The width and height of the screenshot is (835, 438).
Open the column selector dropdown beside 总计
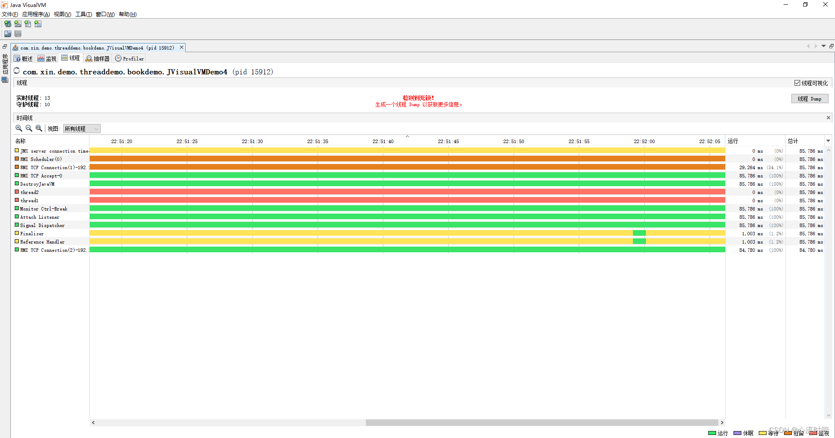(828, 140)
